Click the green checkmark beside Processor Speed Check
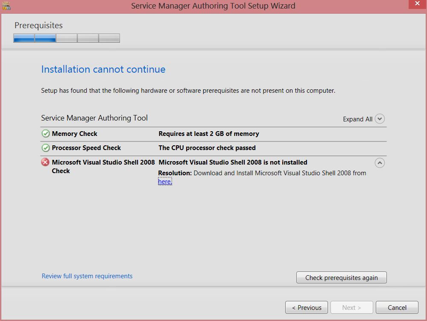 pos(45,148)
